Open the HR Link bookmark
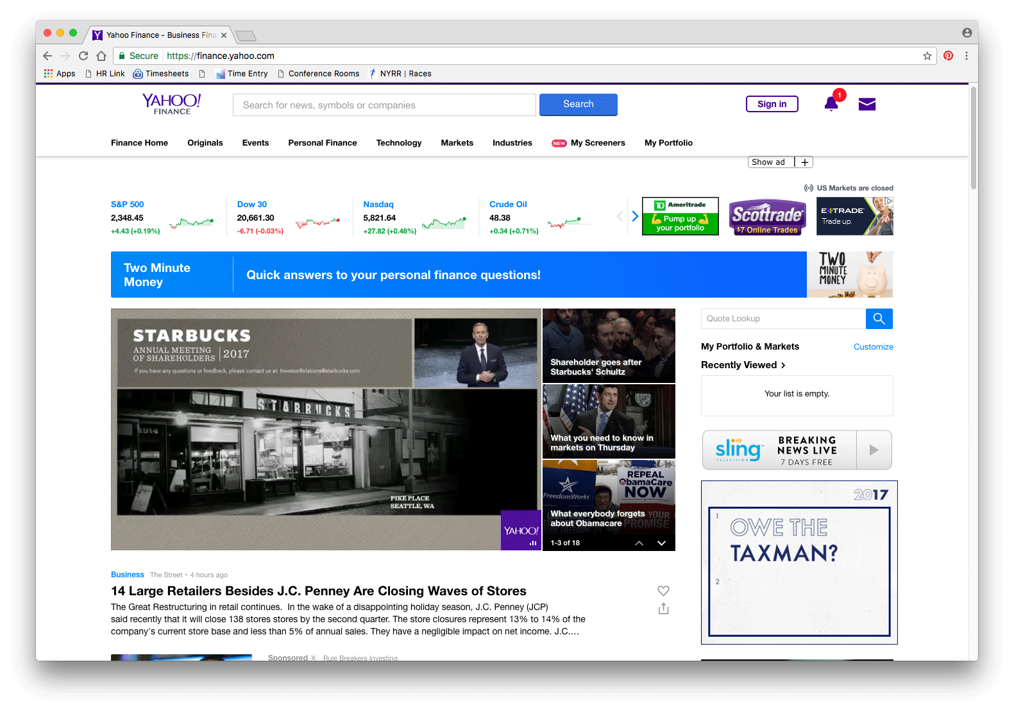The image size is (1014, 712). 105,74
